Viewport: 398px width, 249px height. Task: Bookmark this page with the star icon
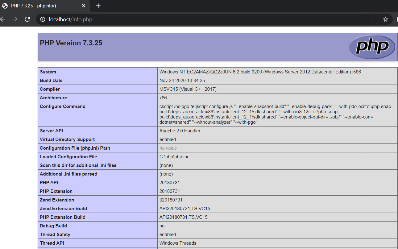tap(385, 19)
